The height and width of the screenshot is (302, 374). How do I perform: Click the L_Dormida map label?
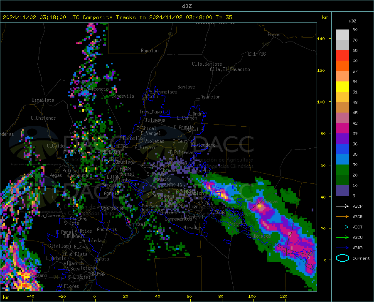click(259, 236)
